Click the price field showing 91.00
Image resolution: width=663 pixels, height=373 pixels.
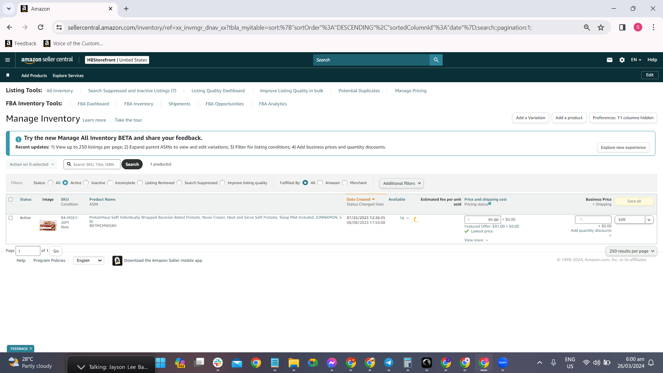coord(483,220)
